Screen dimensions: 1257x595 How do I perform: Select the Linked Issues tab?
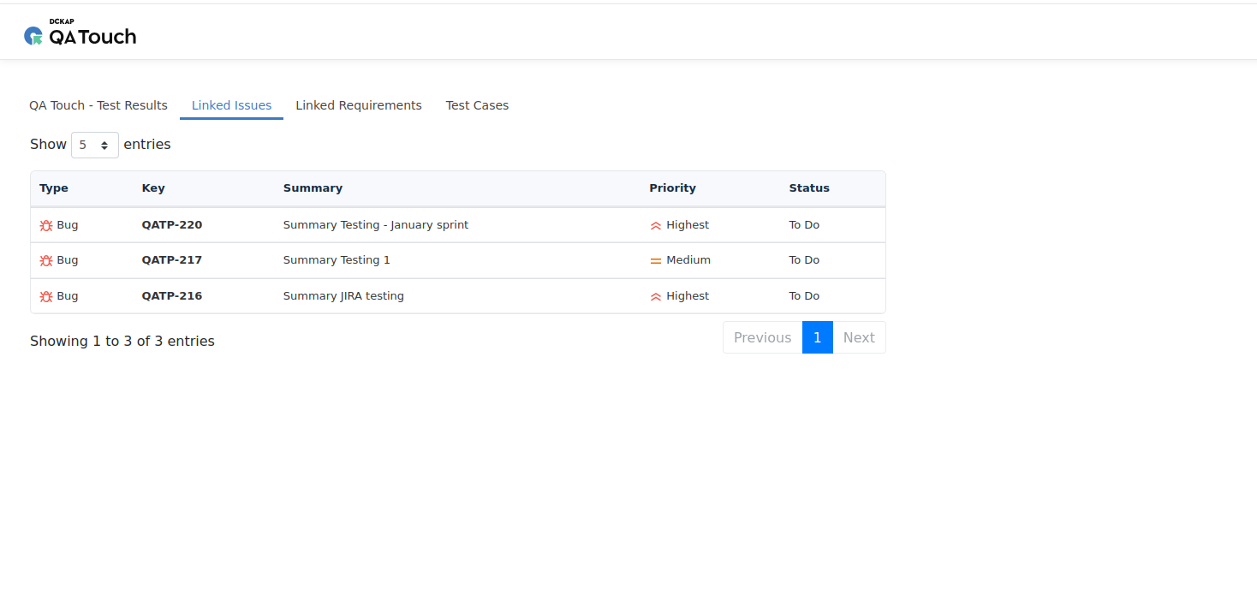pos(231,105)
